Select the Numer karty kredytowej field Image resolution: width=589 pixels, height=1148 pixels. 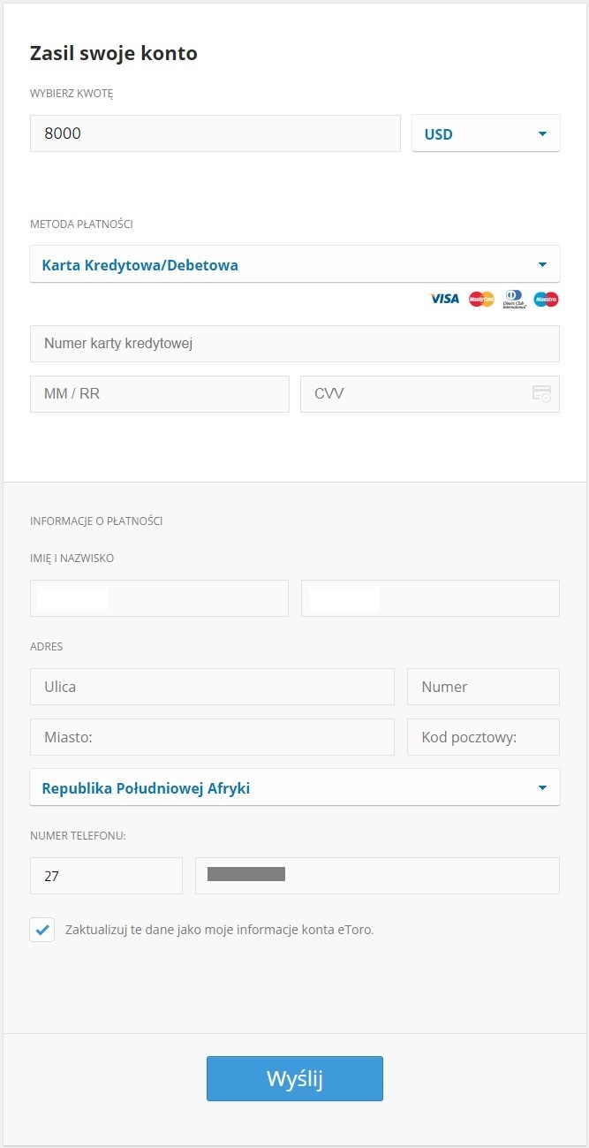295,343
